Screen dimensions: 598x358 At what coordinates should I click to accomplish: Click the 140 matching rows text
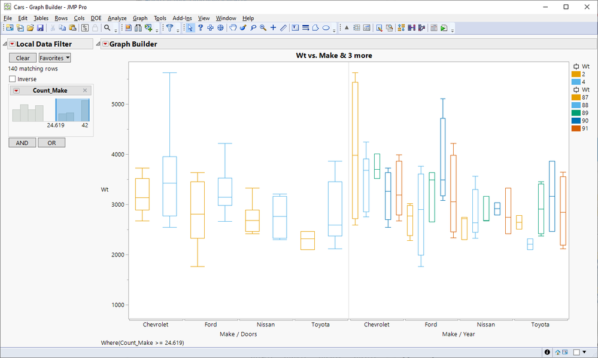(x=33, y=69)
